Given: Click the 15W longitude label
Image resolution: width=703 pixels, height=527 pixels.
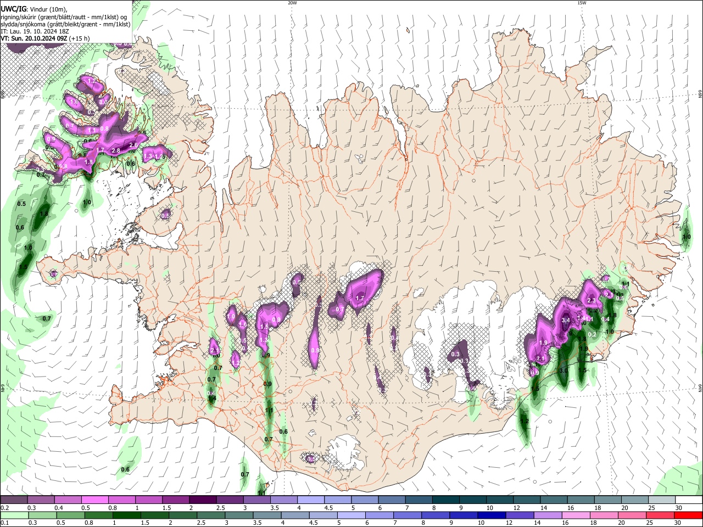Looking at the screenshot, I should pyautogui.click(x=582, y=3).
